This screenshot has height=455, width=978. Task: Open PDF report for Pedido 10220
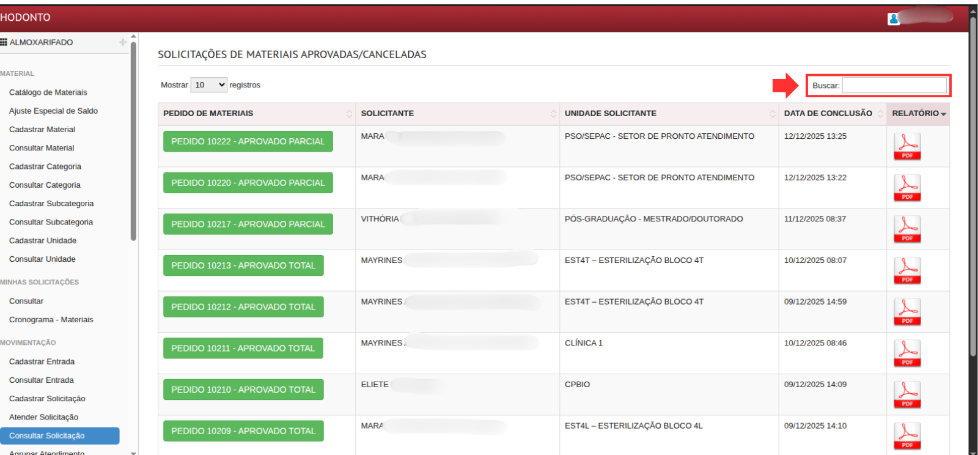(907, 188)
